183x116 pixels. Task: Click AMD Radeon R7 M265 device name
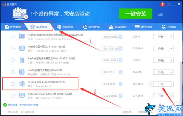tap(49, 98)
